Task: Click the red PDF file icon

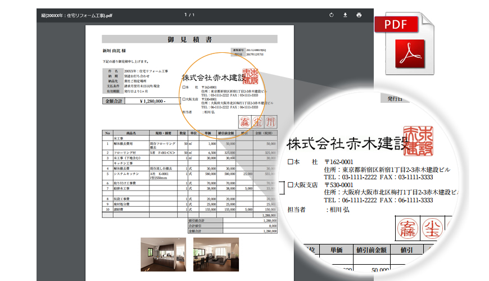Action: coord(405,44)
